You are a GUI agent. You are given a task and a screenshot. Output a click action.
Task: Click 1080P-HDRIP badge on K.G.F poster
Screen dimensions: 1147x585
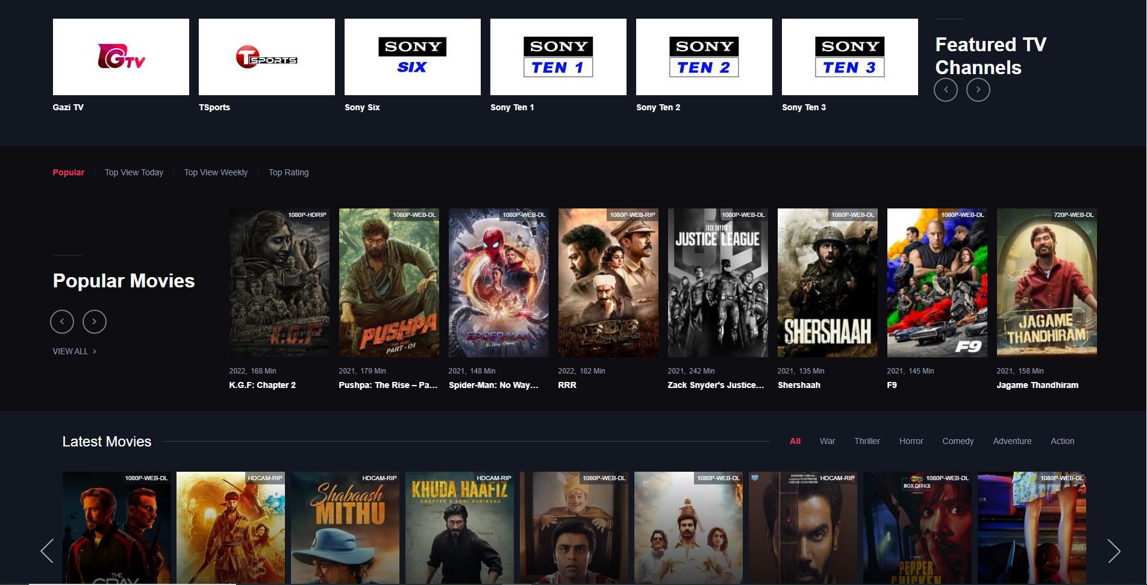tap(307, 214)
